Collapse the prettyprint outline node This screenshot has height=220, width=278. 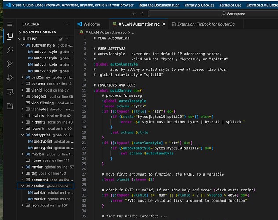coord(22,135)
